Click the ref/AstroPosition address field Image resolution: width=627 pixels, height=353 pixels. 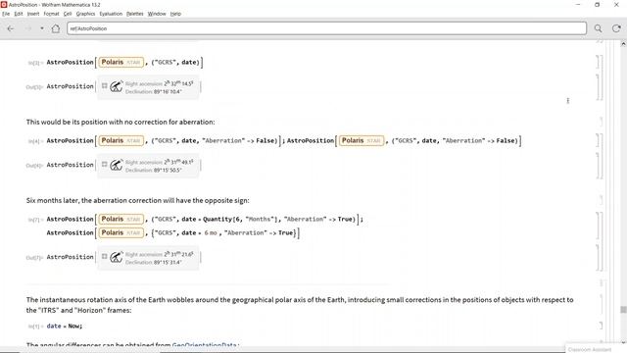point(326,28)
